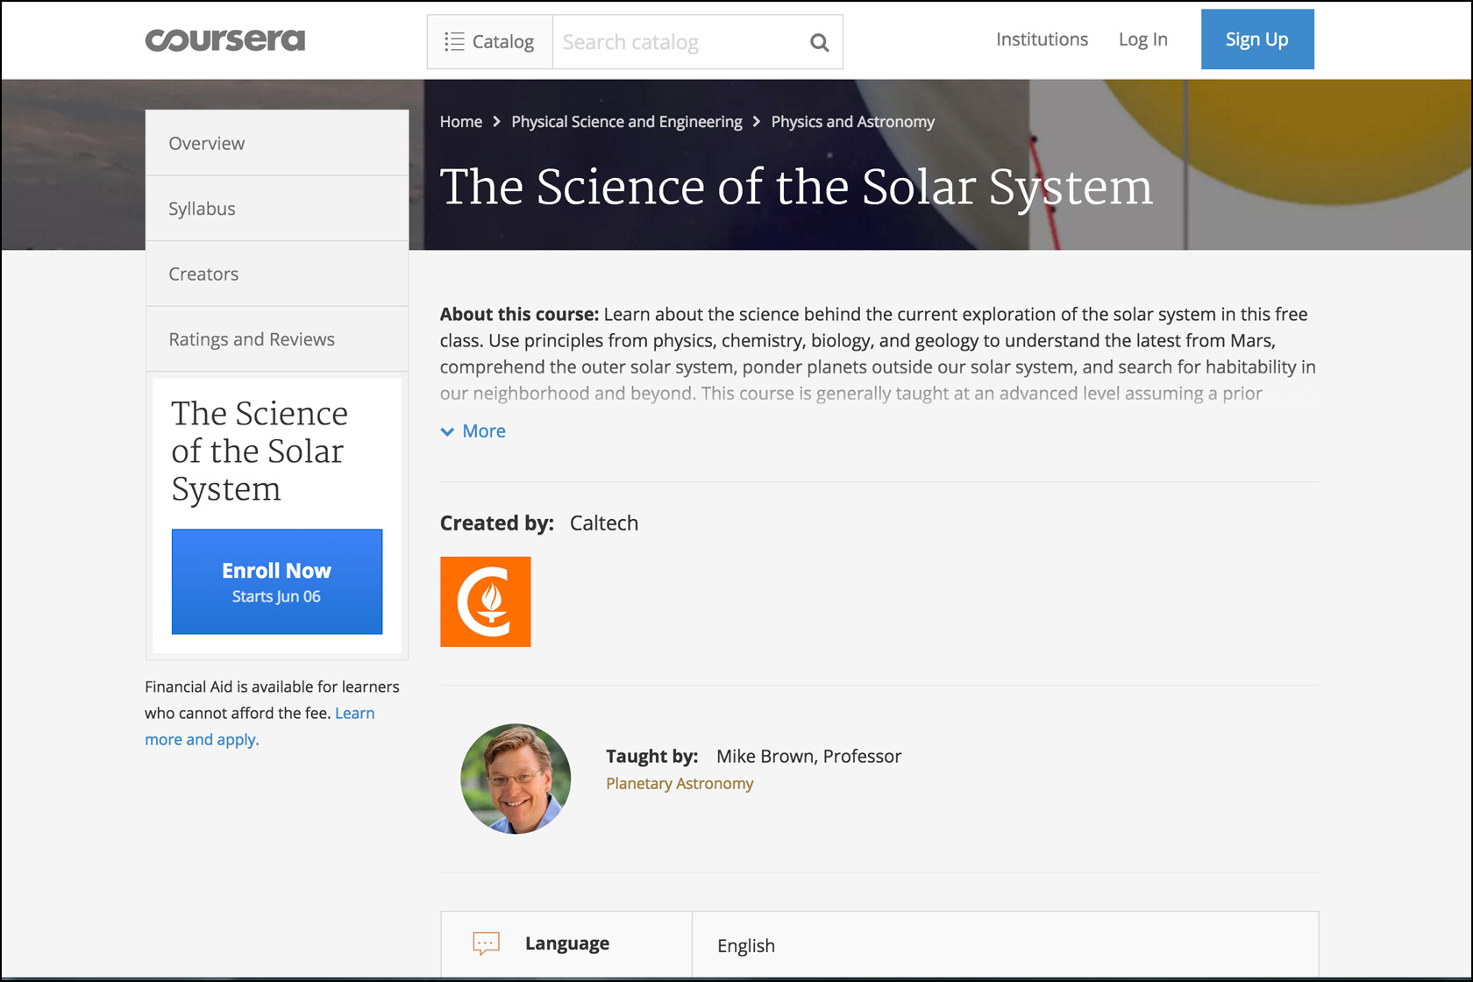
Task: Click the Caltech creator name
Action: (x=604, y=523)
